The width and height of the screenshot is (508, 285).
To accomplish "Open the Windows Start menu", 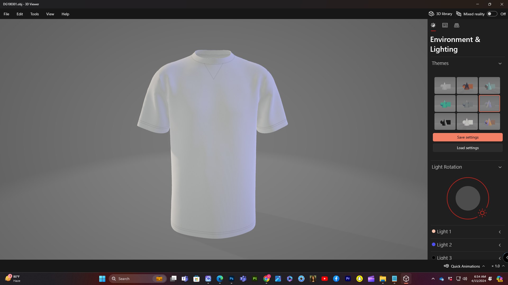I will pyautogui.click(x=102, y=279).
